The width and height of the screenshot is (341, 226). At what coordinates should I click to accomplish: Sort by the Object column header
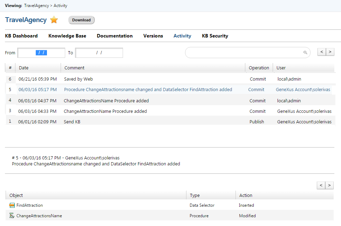click(96, 195)
